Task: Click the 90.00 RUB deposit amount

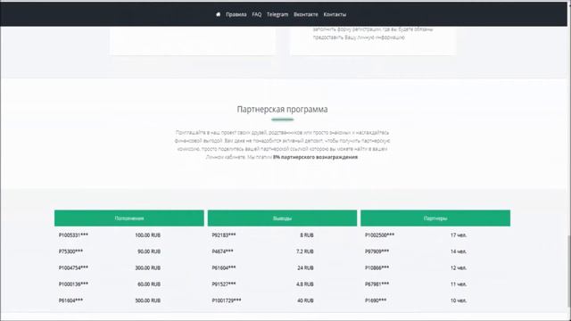Action: 149,251
